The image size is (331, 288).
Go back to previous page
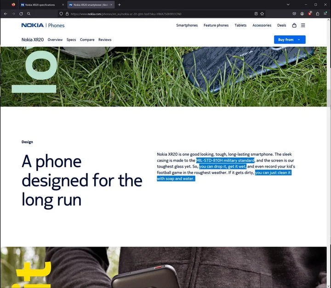[x=6, y=14]
